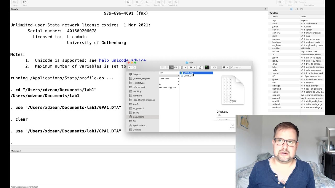The height and width of the screenshot is (188, 335).
Task: Select literature folder in Finder sidebar
Action: [137, 96]
